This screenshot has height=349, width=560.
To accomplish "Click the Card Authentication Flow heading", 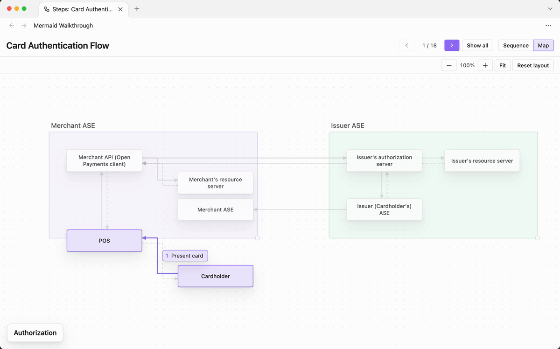I will pos(57,45).
